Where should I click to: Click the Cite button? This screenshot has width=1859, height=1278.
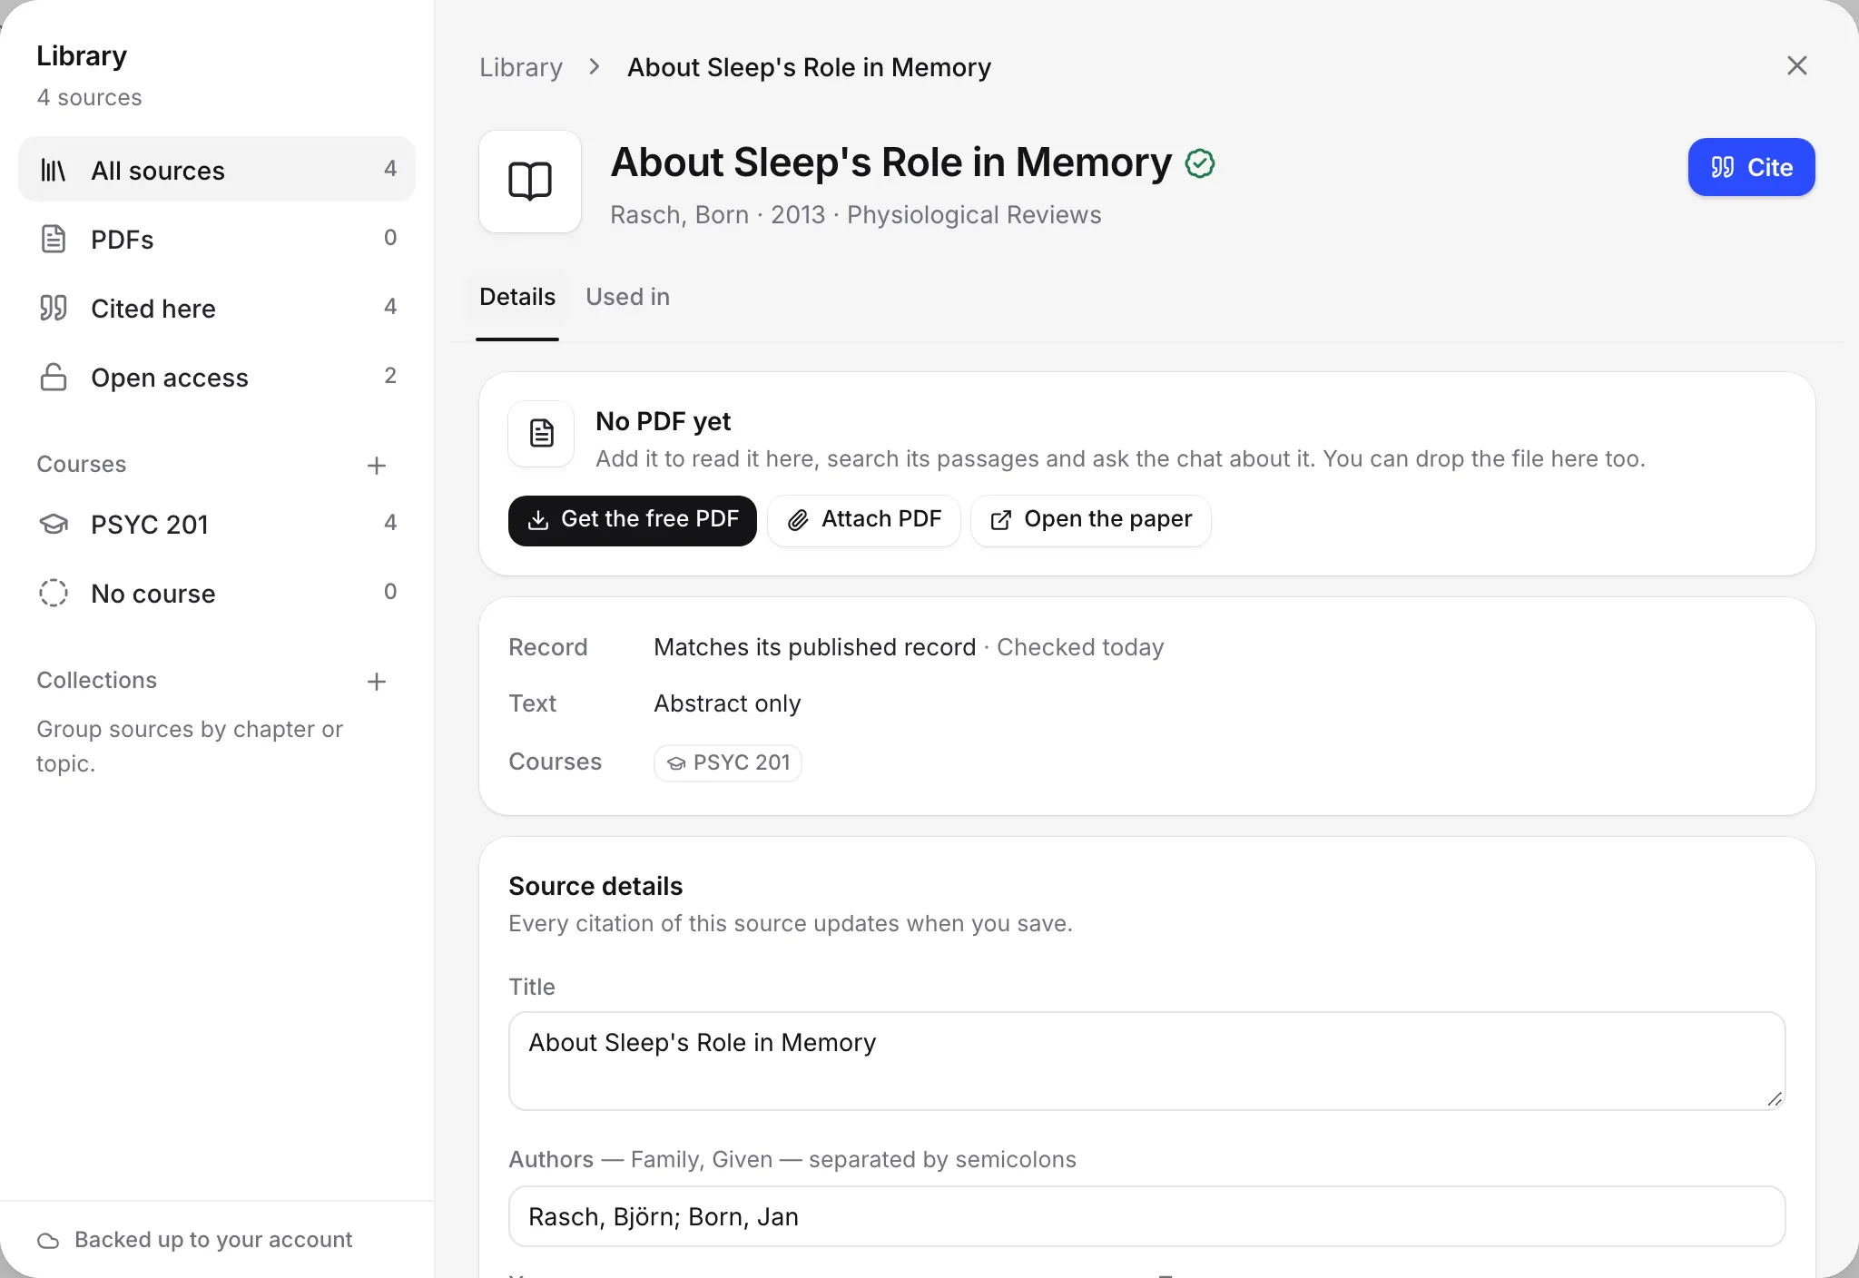tap(1751, 167)
